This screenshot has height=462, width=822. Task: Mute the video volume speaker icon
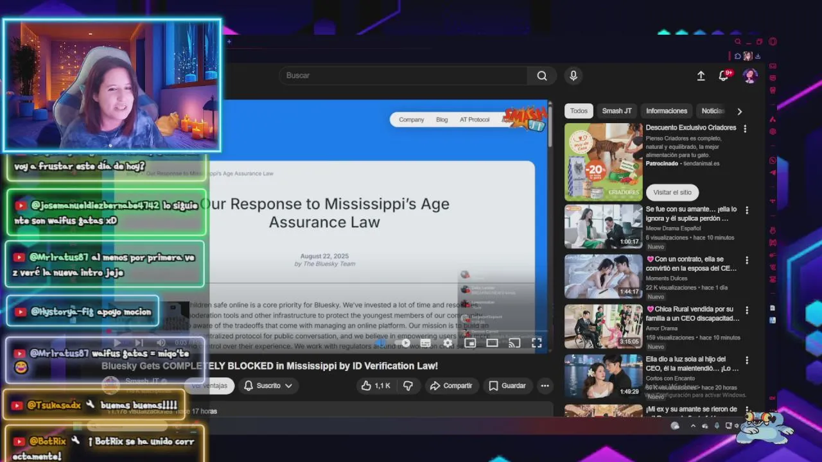tap(161, 343)
